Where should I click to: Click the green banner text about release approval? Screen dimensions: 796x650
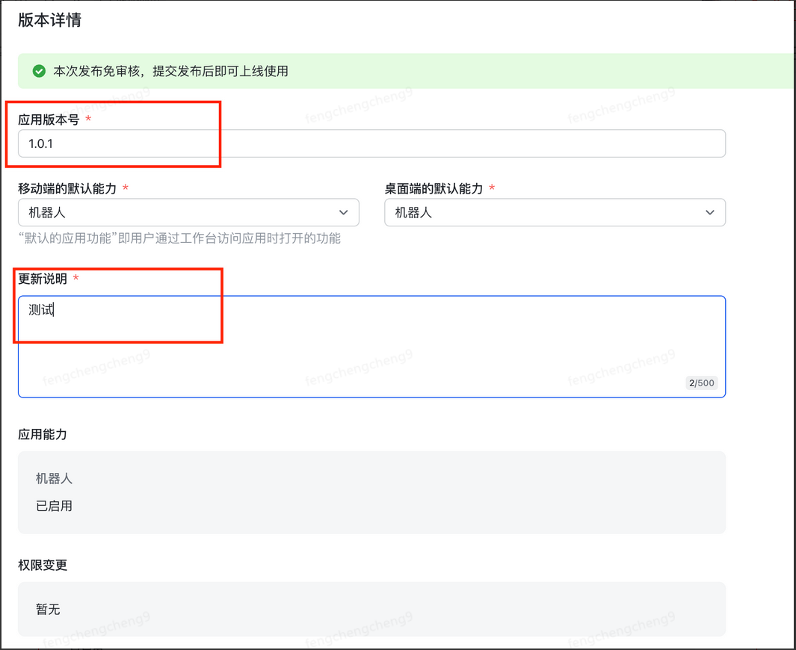(x=172, y=72)
